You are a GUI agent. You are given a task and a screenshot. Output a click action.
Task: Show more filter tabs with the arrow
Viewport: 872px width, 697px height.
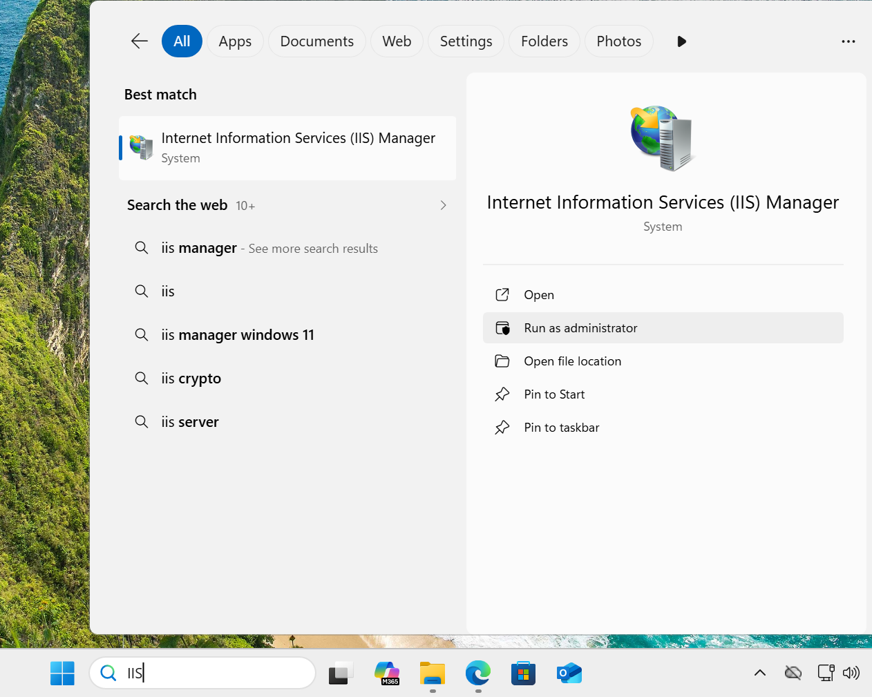coord(681,41)
